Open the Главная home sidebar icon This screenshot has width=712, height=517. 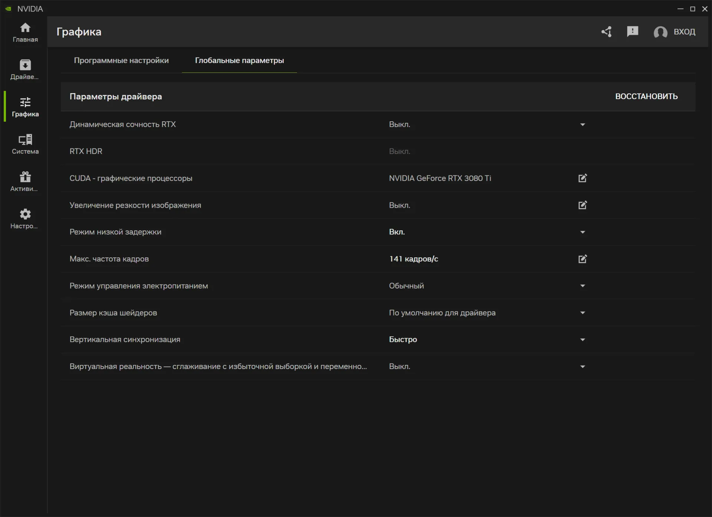pos(25,27)
